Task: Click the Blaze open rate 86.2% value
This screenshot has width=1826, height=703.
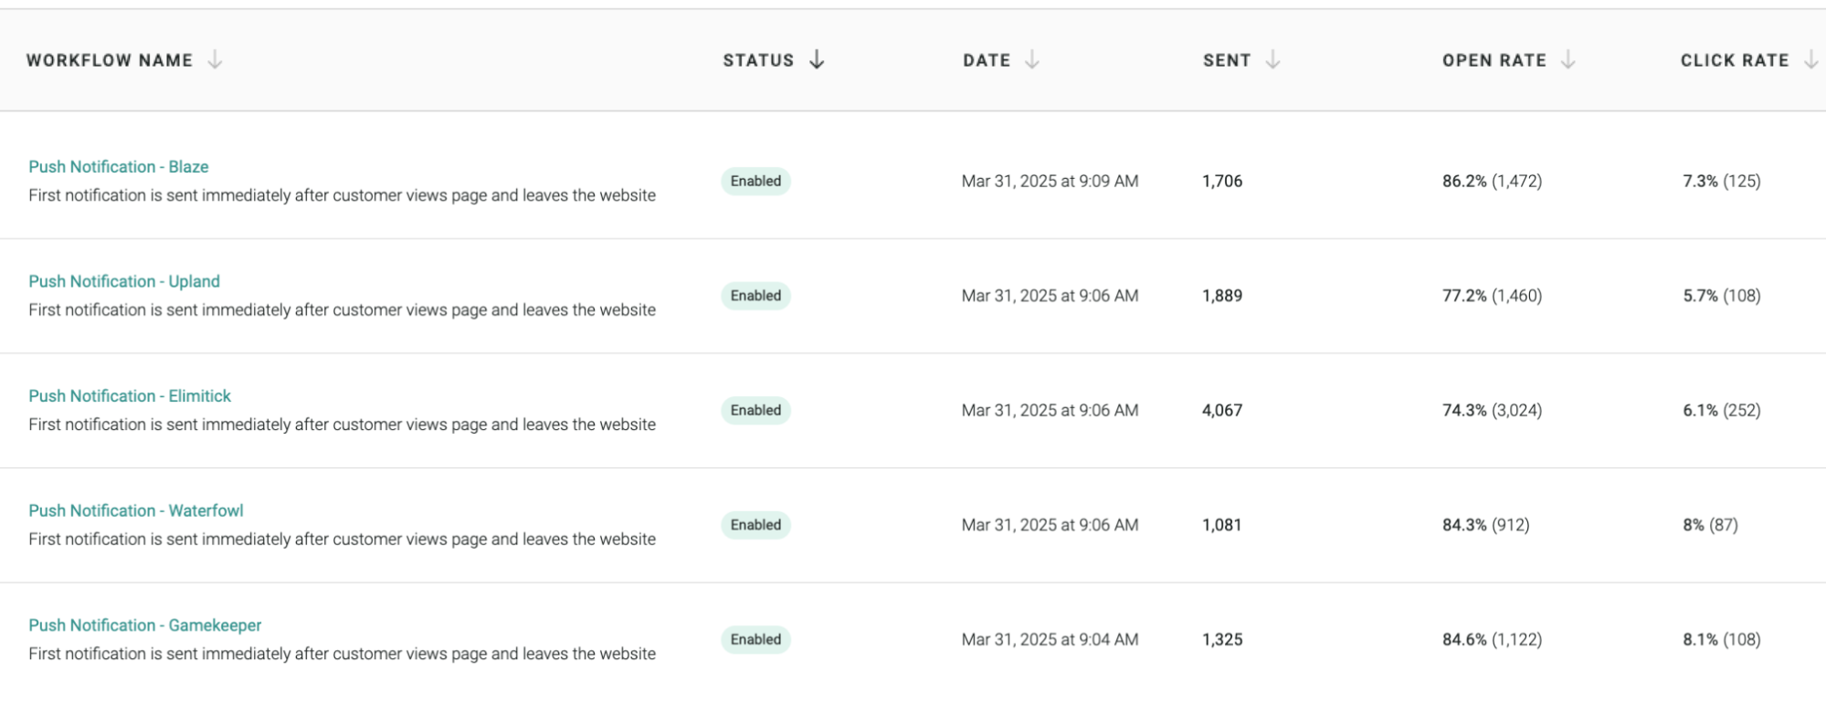Action: click(1464, 181)
